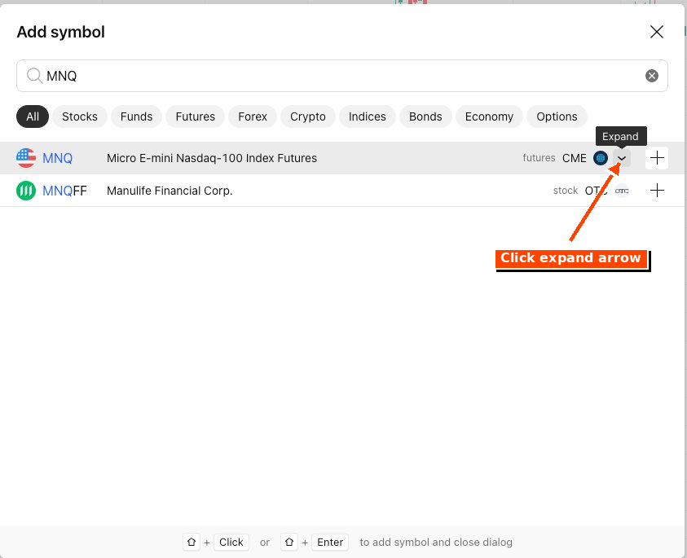The width and height of the screenshot is (687, 558).
Task: Show Forex symbols only
Action: tap(253, 116)
